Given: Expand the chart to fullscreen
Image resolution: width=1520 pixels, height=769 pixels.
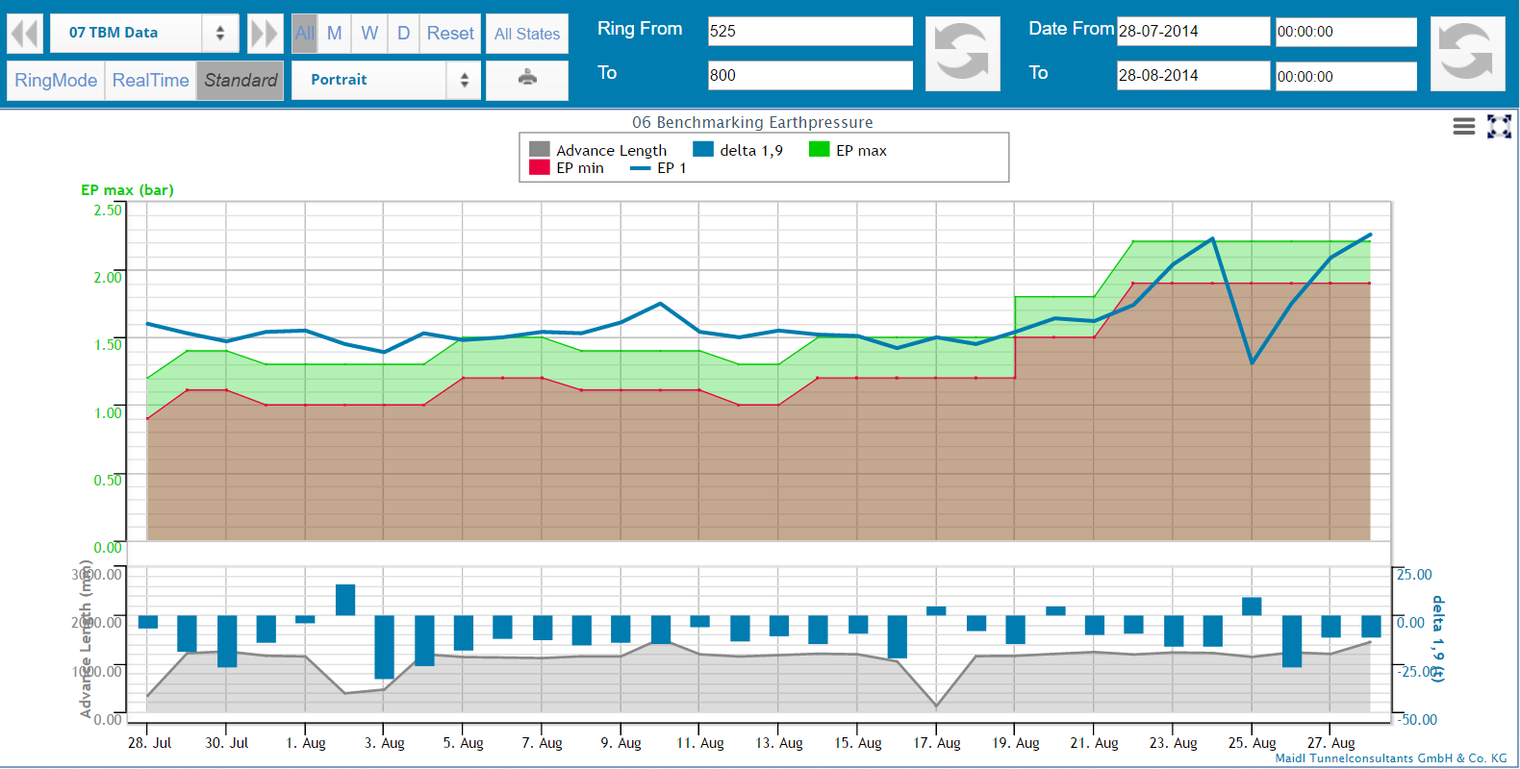Looking at the screenshot, I should (1499, 126).
